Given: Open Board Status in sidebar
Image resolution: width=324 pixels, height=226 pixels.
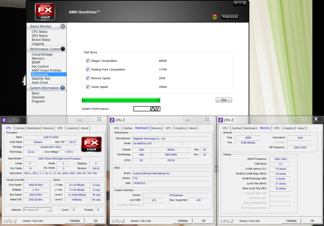Looking at the screenshot, I should [41, 40].
